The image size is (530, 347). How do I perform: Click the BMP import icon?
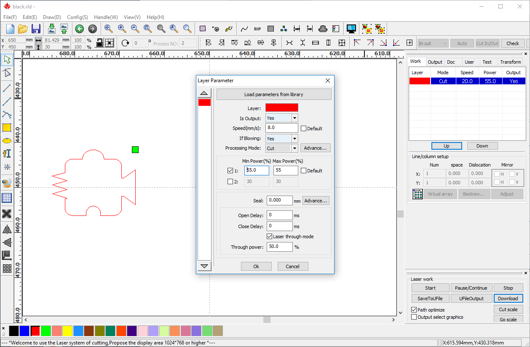tap(257, 29)
